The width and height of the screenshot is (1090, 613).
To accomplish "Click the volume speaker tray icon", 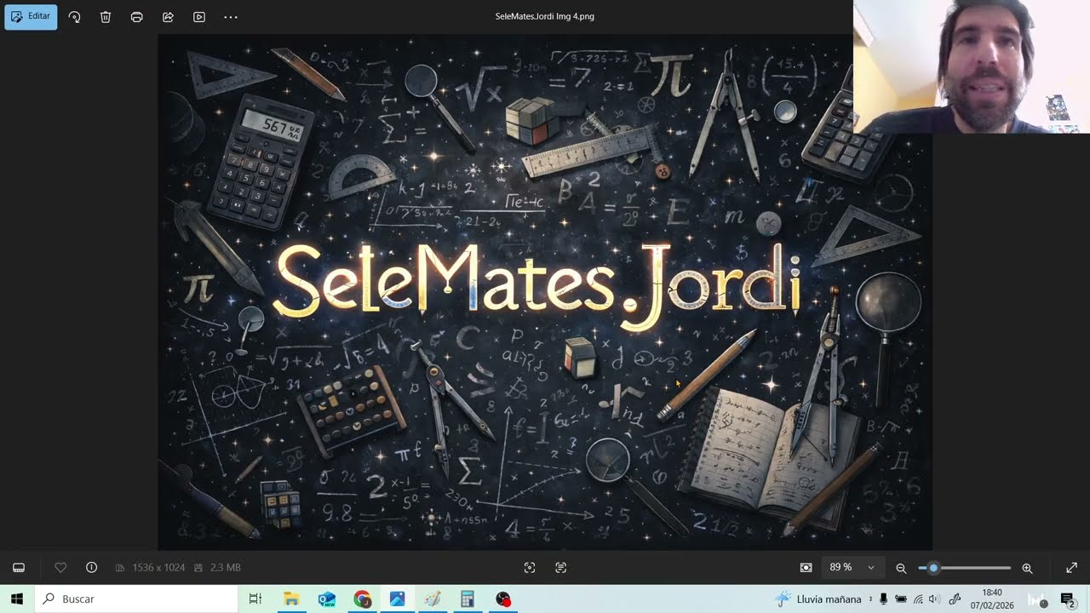I will coord(934,599).
